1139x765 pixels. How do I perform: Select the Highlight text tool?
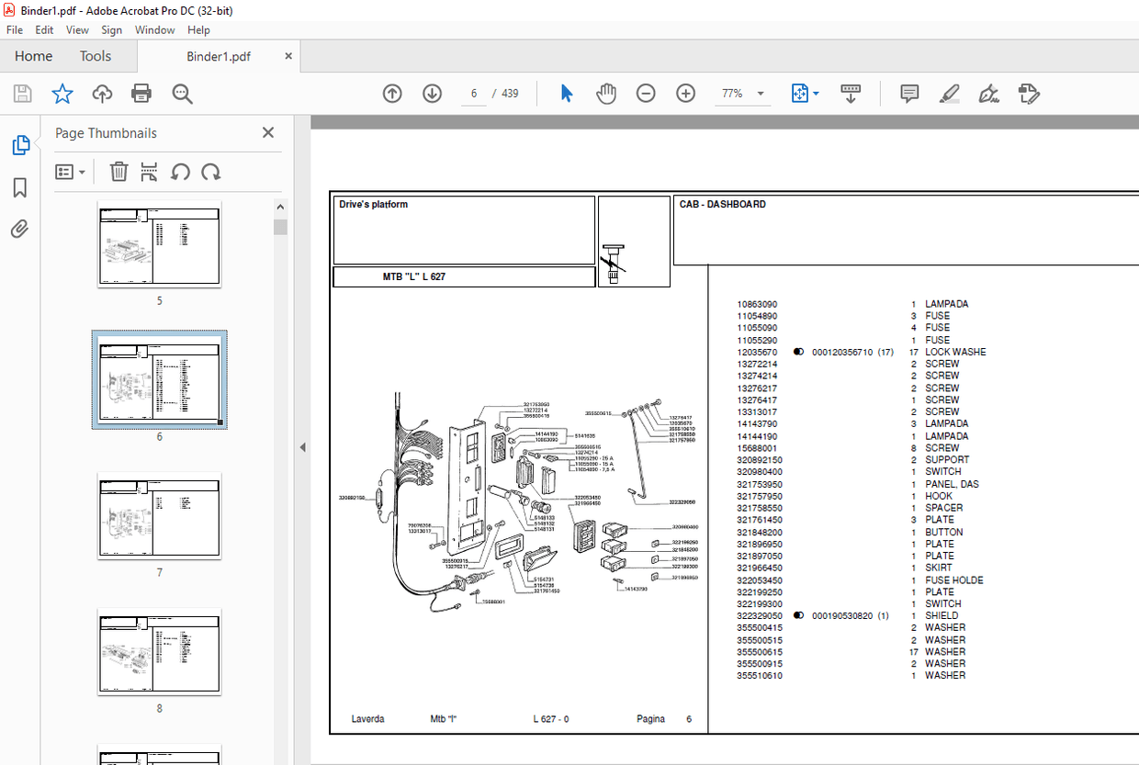949,93
